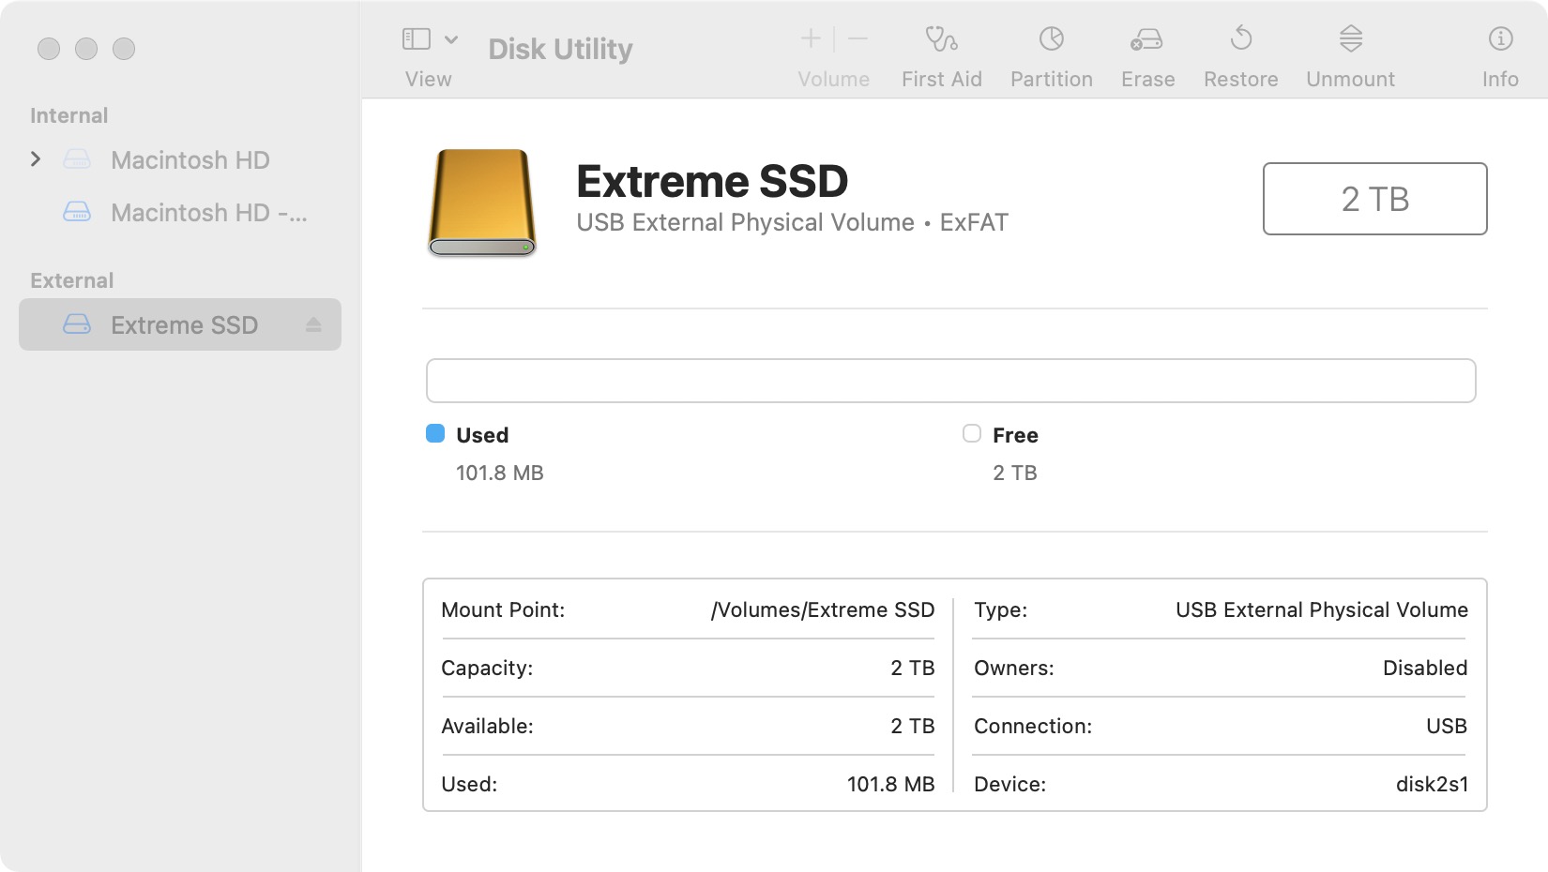Image resolution: width=1548 pixels, height=872 pixels.
Task: Expand the Macintosh HD disclosure triangle
Action: [x=36, y=159]
